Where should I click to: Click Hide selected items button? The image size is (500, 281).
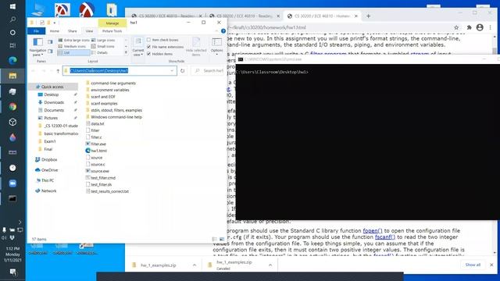(x=196, y=47)
